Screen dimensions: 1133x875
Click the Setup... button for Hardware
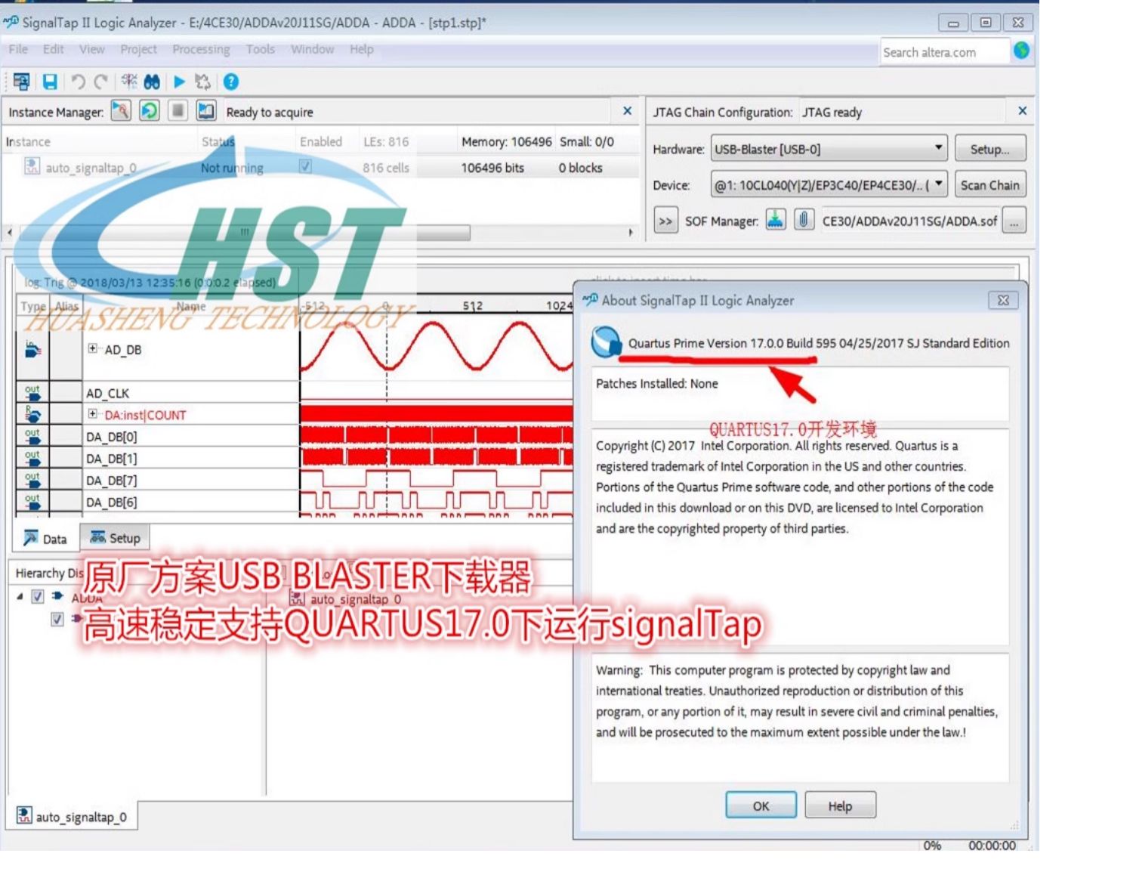989,149
